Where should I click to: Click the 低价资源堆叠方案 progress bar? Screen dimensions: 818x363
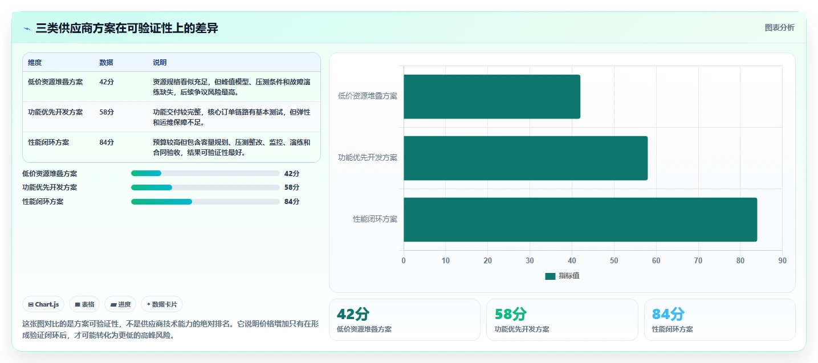tap(205, 173)
